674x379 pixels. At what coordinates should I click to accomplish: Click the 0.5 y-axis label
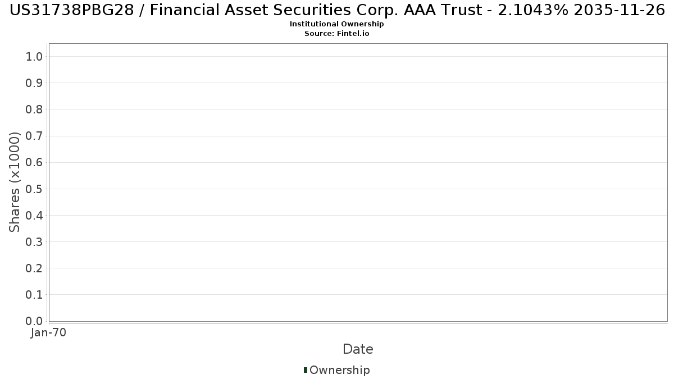point(34,189)
